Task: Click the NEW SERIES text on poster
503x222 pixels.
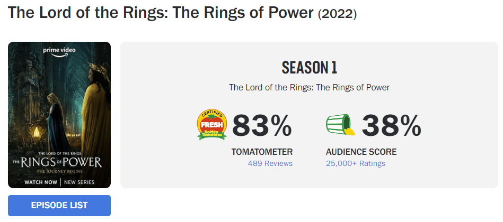Action: pos(79,182)
